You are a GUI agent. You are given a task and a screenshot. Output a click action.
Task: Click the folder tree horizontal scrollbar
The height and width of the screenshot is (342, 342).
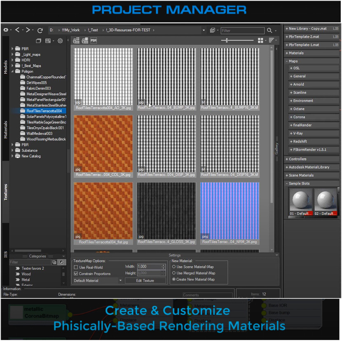(x=28, y=251)
